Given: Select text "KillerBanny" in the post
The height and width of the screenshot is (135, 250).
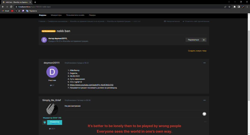Looking at the screenshot, I should (x=74, y=70).
